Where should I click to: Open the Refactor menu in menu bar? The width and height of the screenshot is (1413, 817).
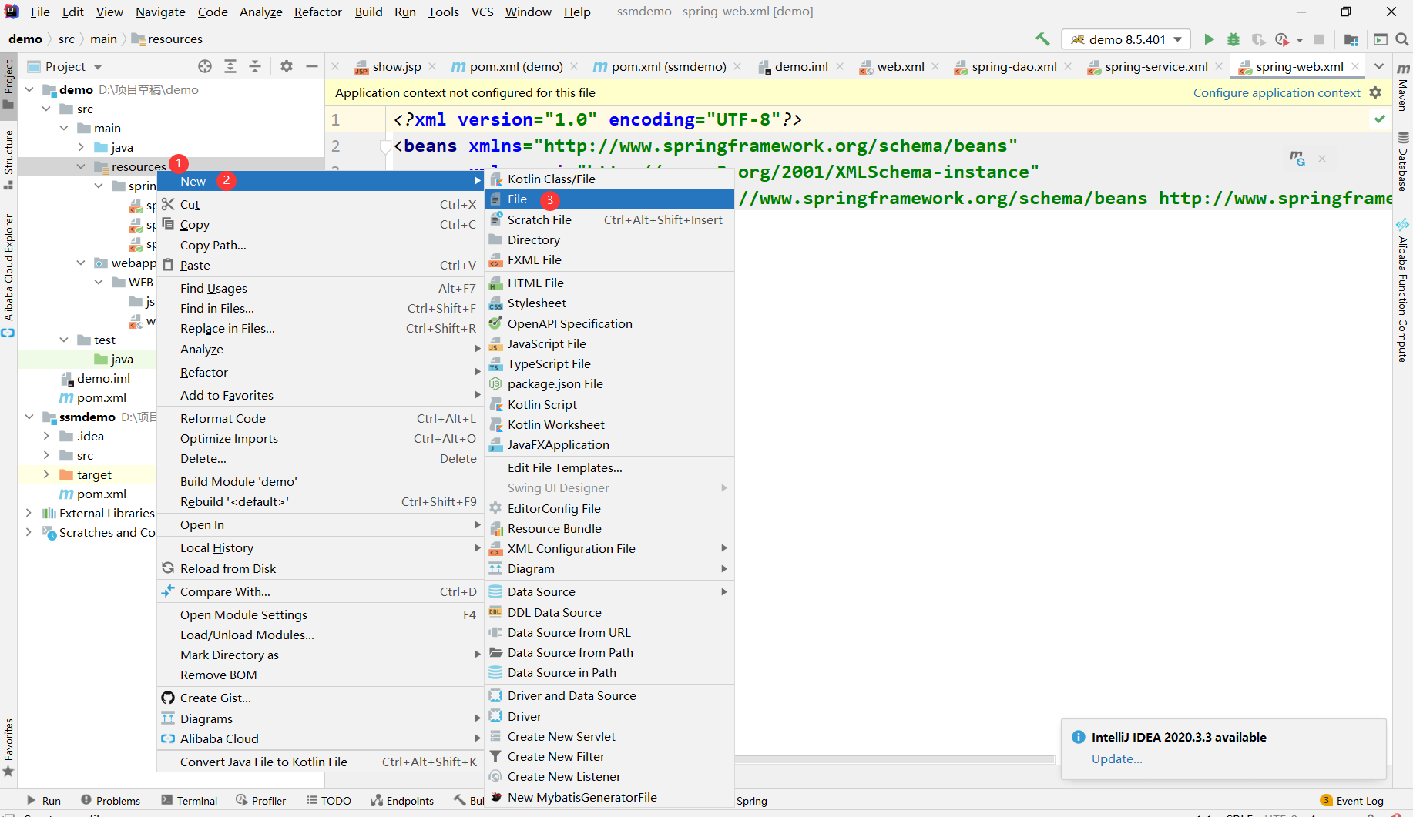point(317,12)
